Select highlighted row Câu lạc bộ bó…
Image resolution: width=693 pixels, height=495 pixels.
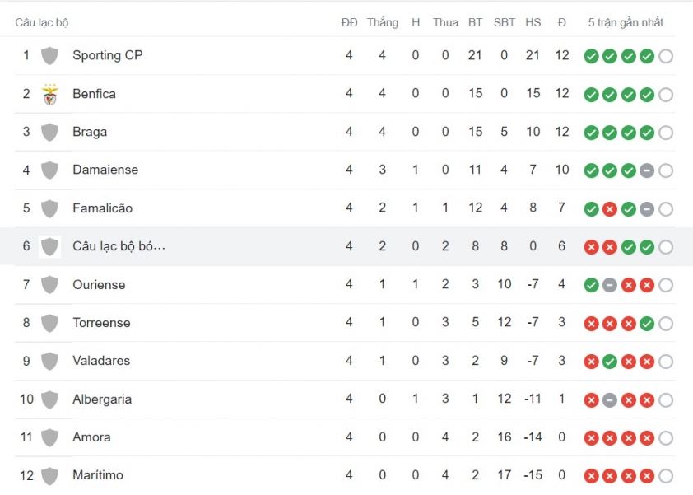pyautogui.click(x=346, y=246)
